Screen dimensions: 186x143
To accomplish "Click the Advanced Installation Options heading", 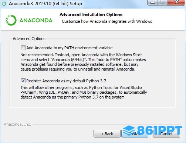I will point(91,15).
